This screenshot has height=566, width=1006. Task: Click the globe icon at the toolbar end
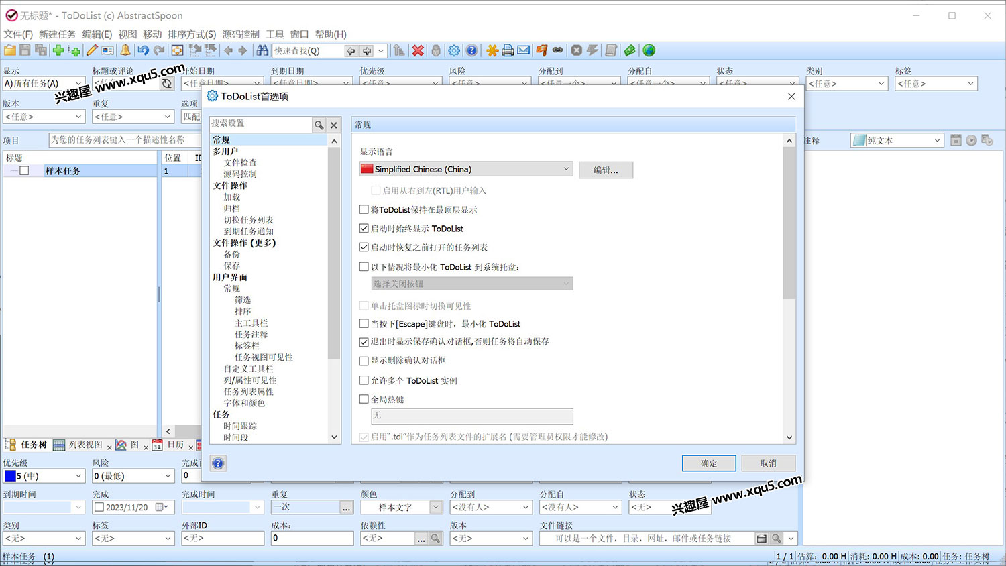pos(649,50)
